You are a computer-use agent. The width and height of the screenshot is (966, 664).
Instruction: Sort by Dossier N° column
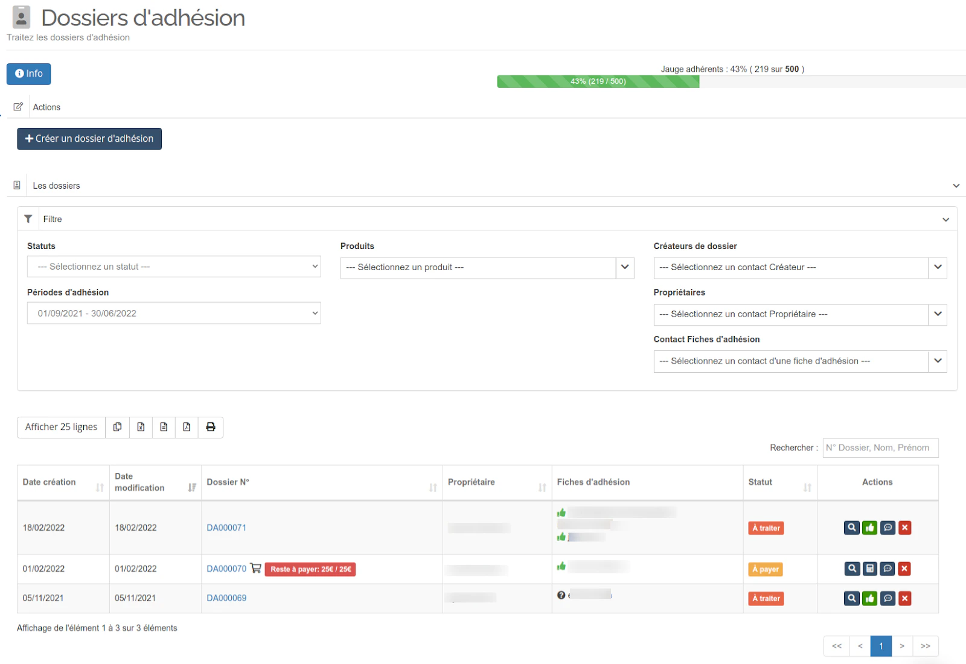[x=322, y=482]
